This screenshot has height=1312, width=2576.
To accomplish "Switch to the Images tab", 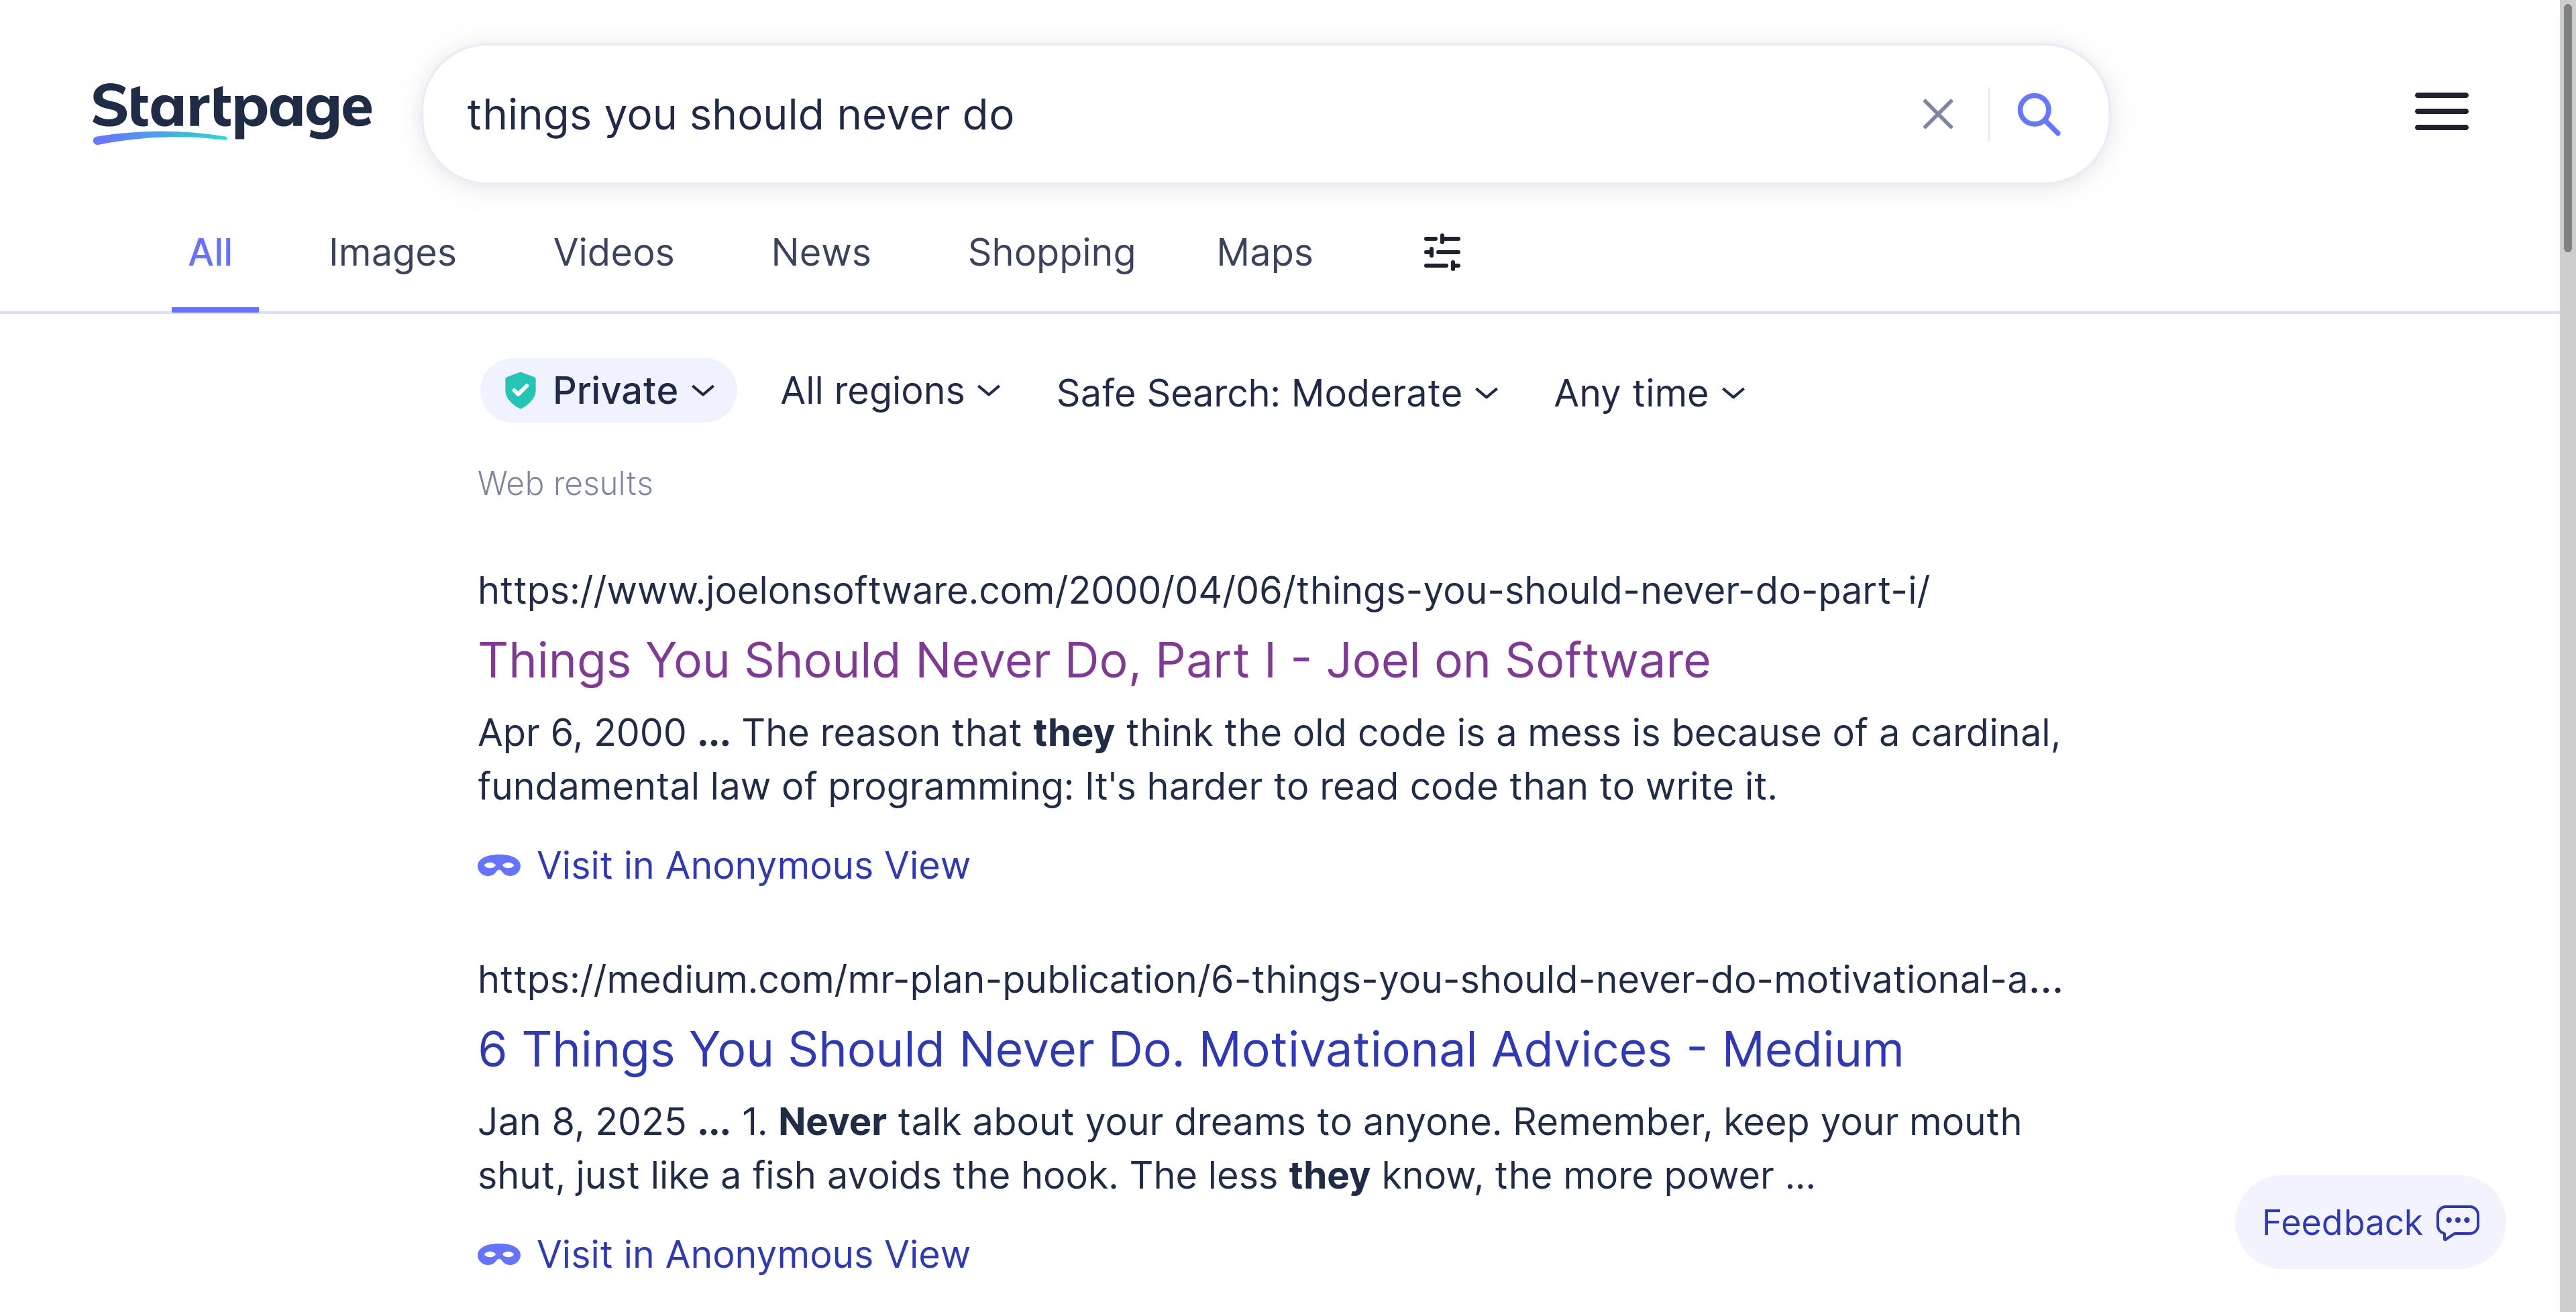I will [391, 252].
